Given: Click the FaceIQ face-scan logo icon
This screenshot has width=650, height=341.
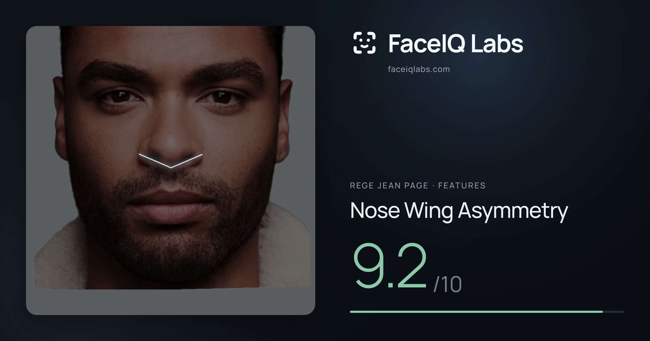Looking at the screenshot, I should point(364,43).
